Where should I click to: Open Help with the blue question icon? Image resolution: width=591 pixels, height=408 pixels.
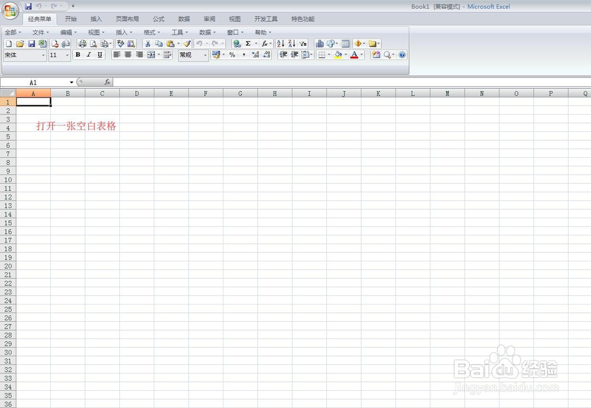click(x=402, y=55)
